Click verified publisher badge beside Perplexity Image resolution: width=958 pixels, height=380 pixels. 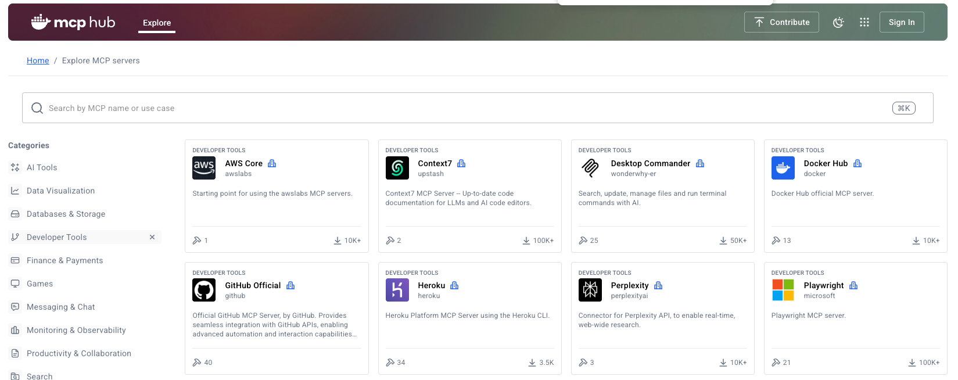coord(658,285)
